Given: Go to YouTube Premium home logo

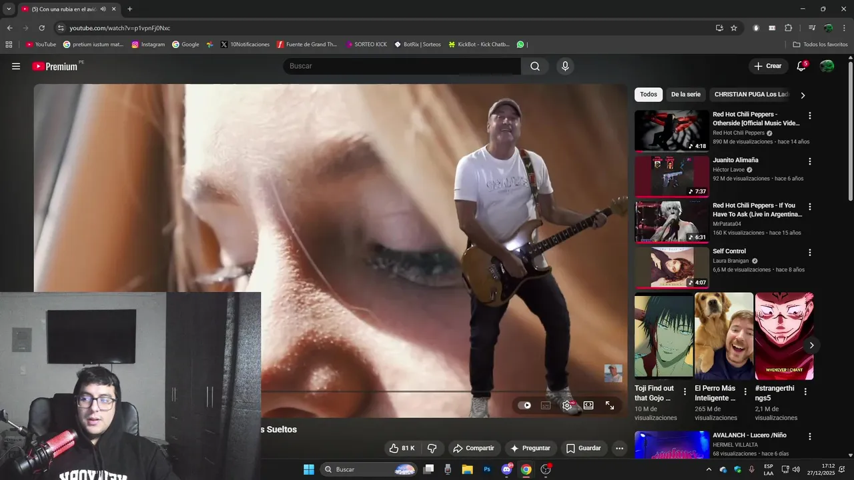Looking at the screenshot, I should coord(55,66).
